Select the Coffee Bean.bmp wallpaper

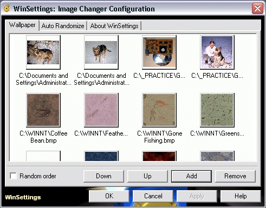coord(43,110)
